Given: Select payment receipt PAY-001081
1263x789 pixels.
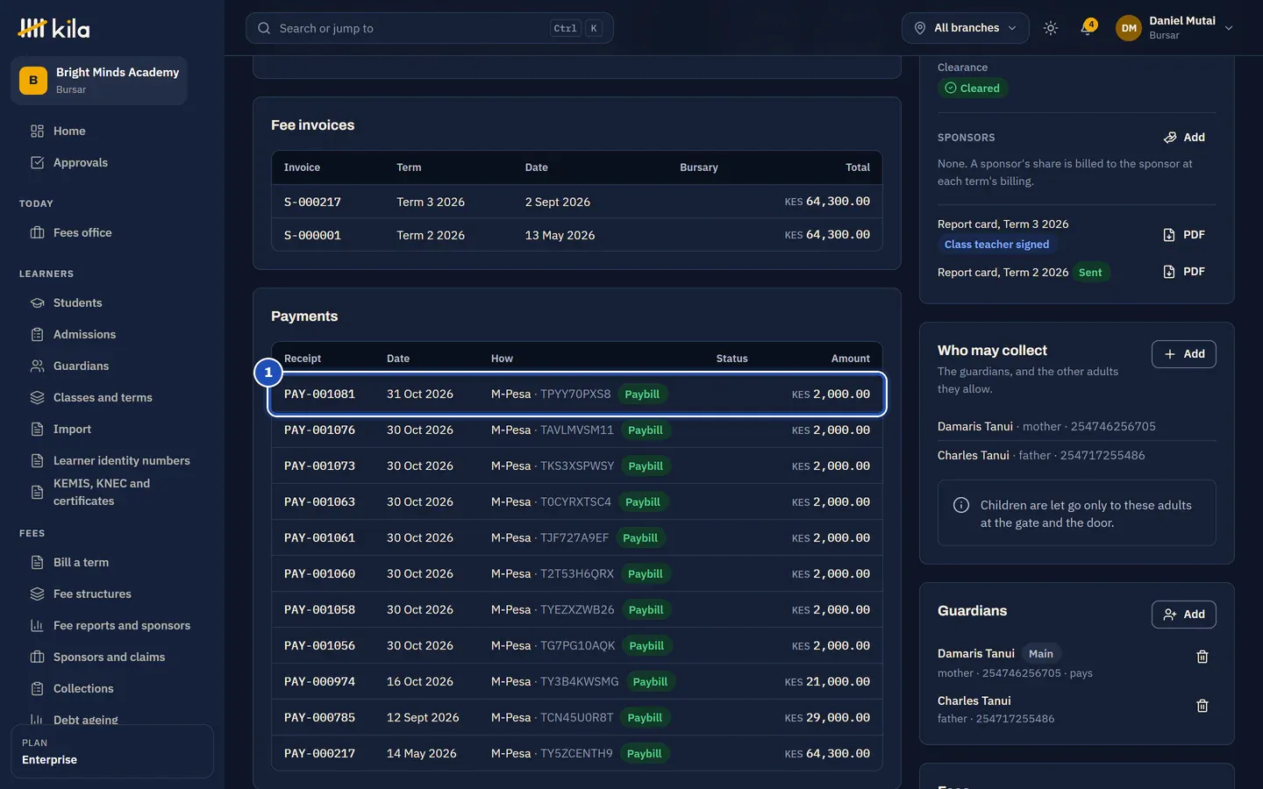Looking at the screenshot, I should pyautogui.click(x=577, y=394).
